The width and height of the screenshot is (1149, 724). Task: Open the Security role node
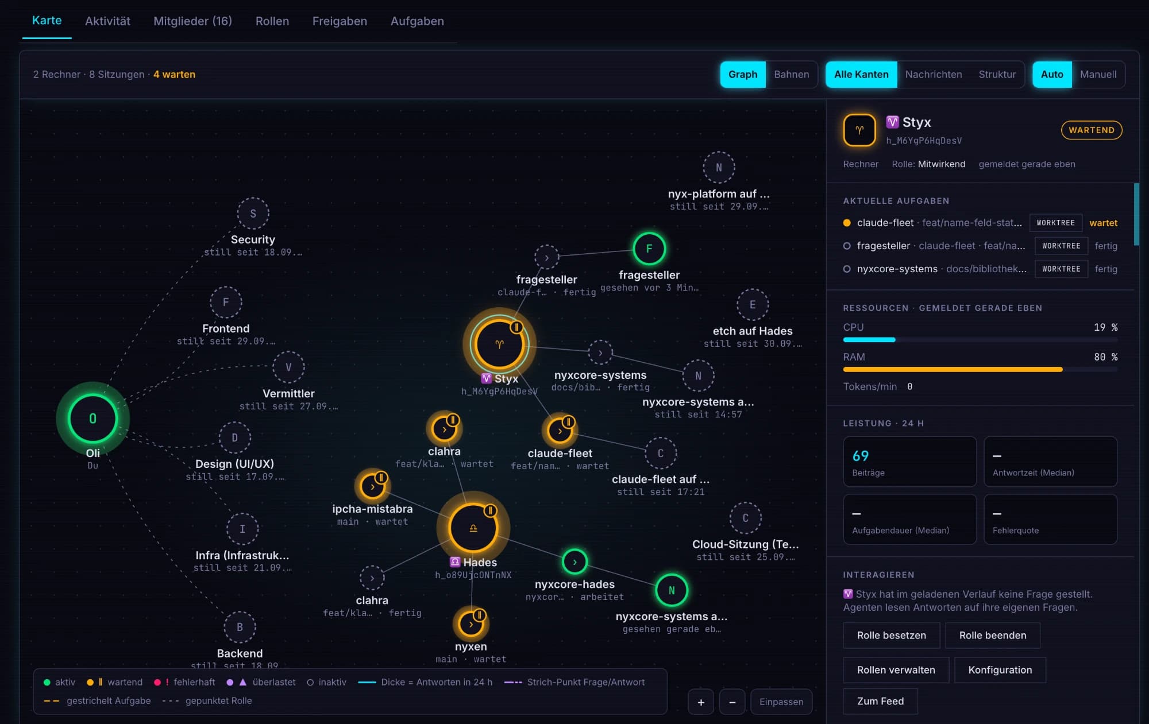pos(253,213)
